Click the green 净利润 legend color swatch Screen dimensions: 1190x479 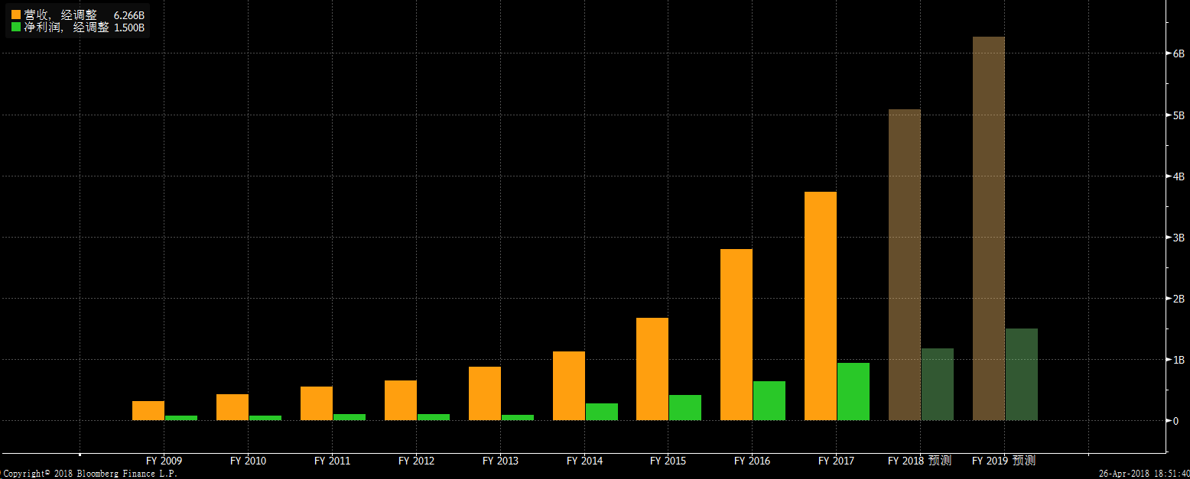click(x=16, y=28)
